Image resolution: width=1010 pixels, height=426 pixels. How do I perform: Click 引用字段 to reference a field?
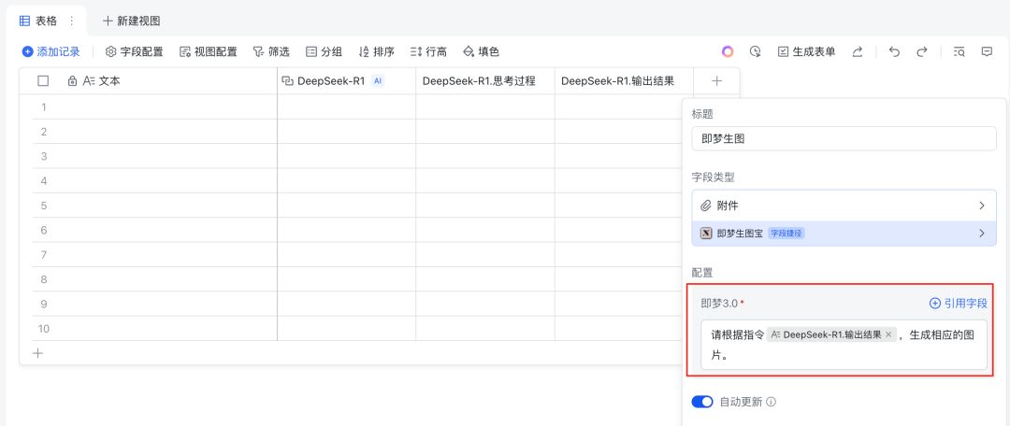958,303
